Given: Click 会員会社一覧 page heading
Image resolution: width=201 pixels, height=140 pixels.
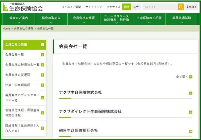Looking at the screenshot, I should (x=73, y=46).
